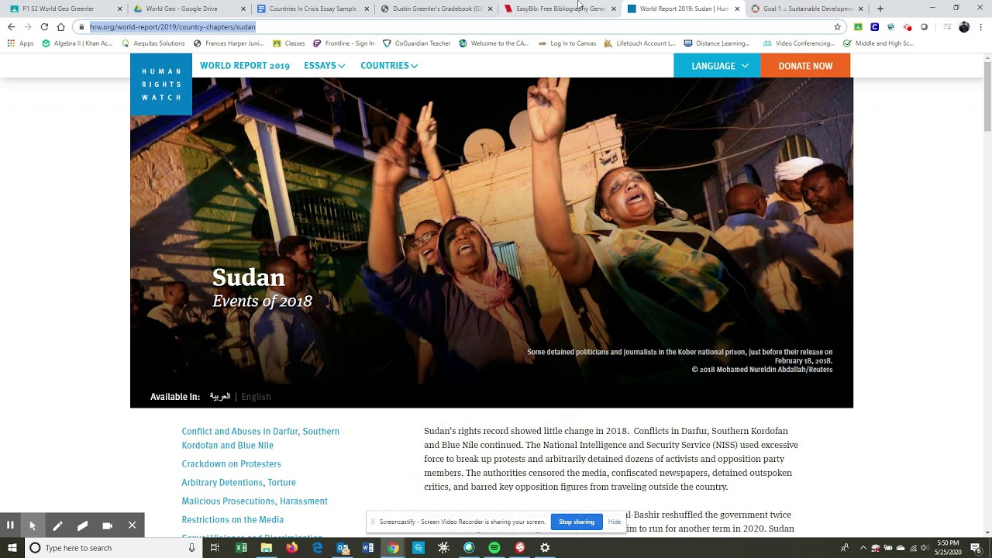Pause the Screencastify recording
This screenshot has height=558, width=992.
pos(10,525)
